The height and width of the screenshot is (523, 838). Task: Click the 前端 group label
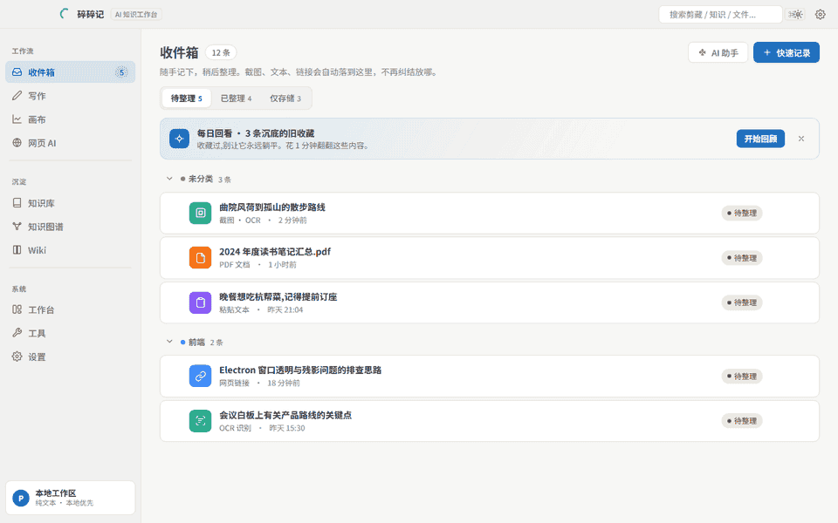click(x=196, y=342)
